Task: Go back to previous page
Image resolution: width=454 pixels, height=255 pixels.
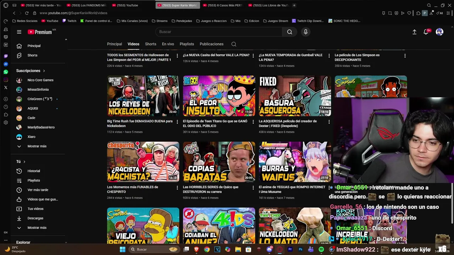Action: pos(14,13)
